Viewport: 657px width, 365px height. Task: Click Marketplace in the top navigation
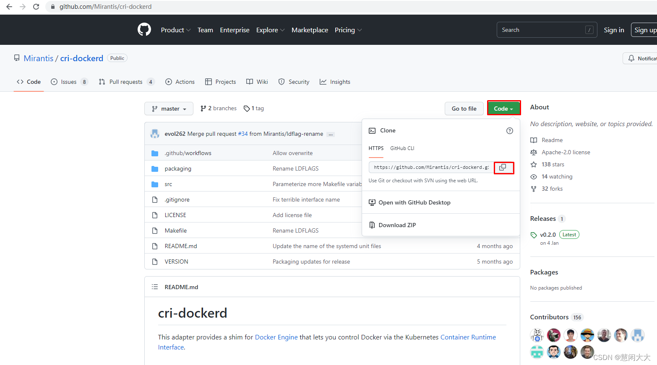(x=310, y=30)
